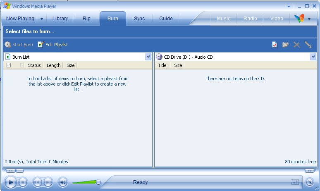Viewport: 320px width, 191px height.
Task: Click the seek bar handle
Action: pos(20,171)
